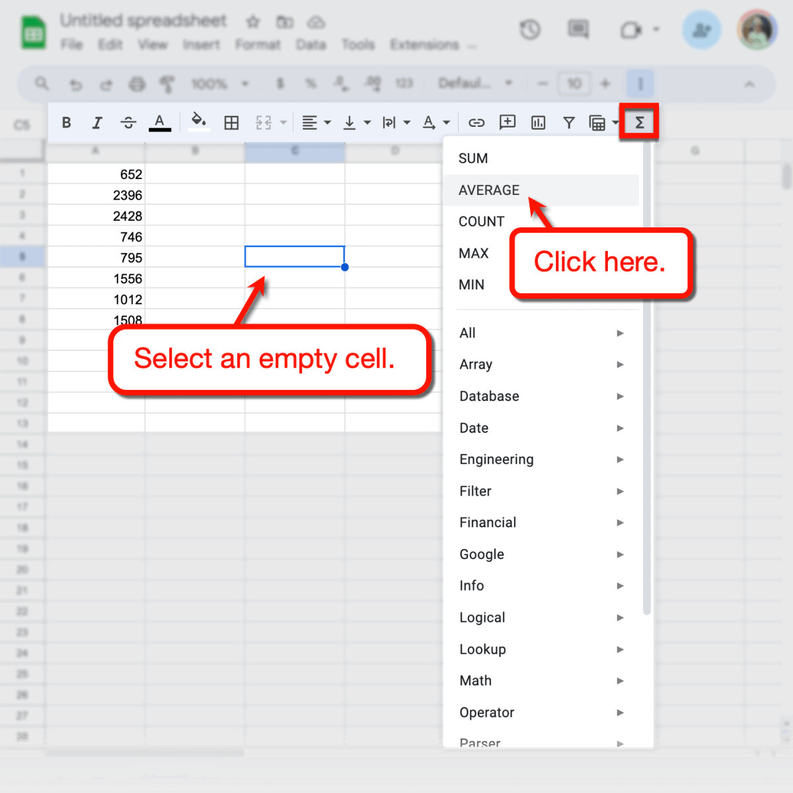793x793 pixels.
Task: Open the Functions (Σ) menu
Action: (639, 122)
